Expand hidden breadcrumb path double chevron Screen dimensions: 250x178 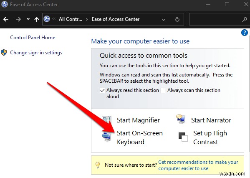coord(54,19)
